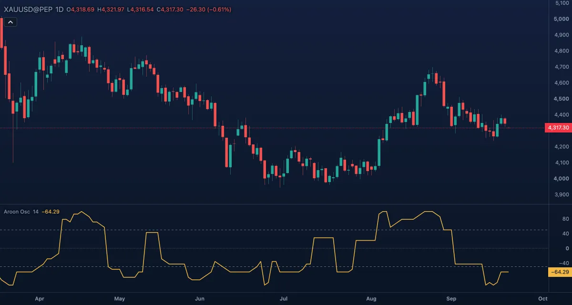
Task: Click the 4,200 price axis label
Action: [x=562, y=147]
